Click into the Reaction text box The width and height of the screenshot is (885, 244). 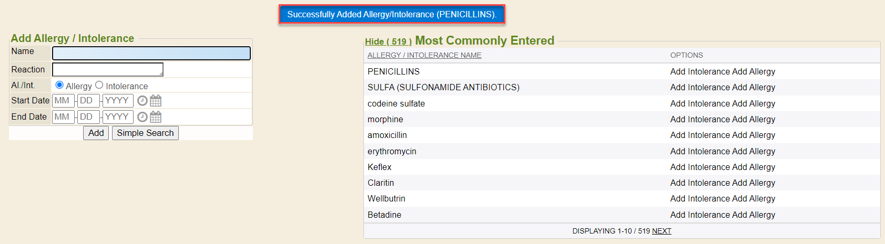click(108, 69)
